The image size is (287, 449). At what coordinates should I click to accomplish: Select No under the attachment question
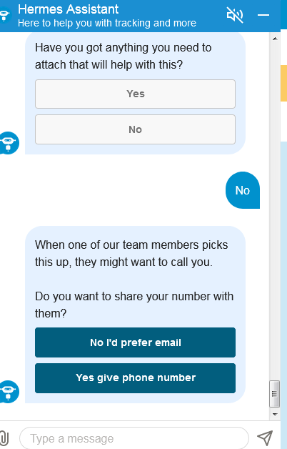(x=135, y=129)
